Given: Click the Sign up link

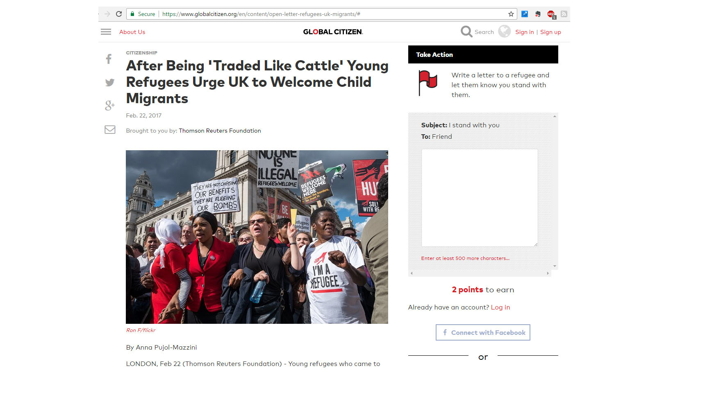Looking at the screenshot, I should (550, 32).
